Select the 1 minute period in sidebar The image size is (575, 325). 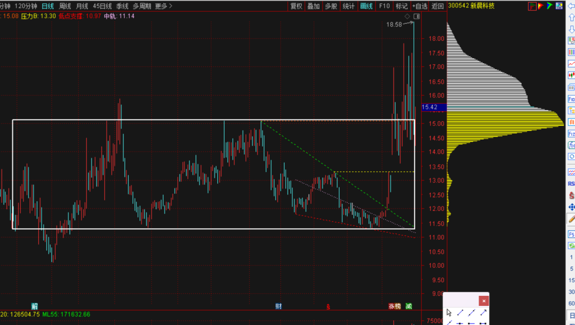click(x=571, y=258)
